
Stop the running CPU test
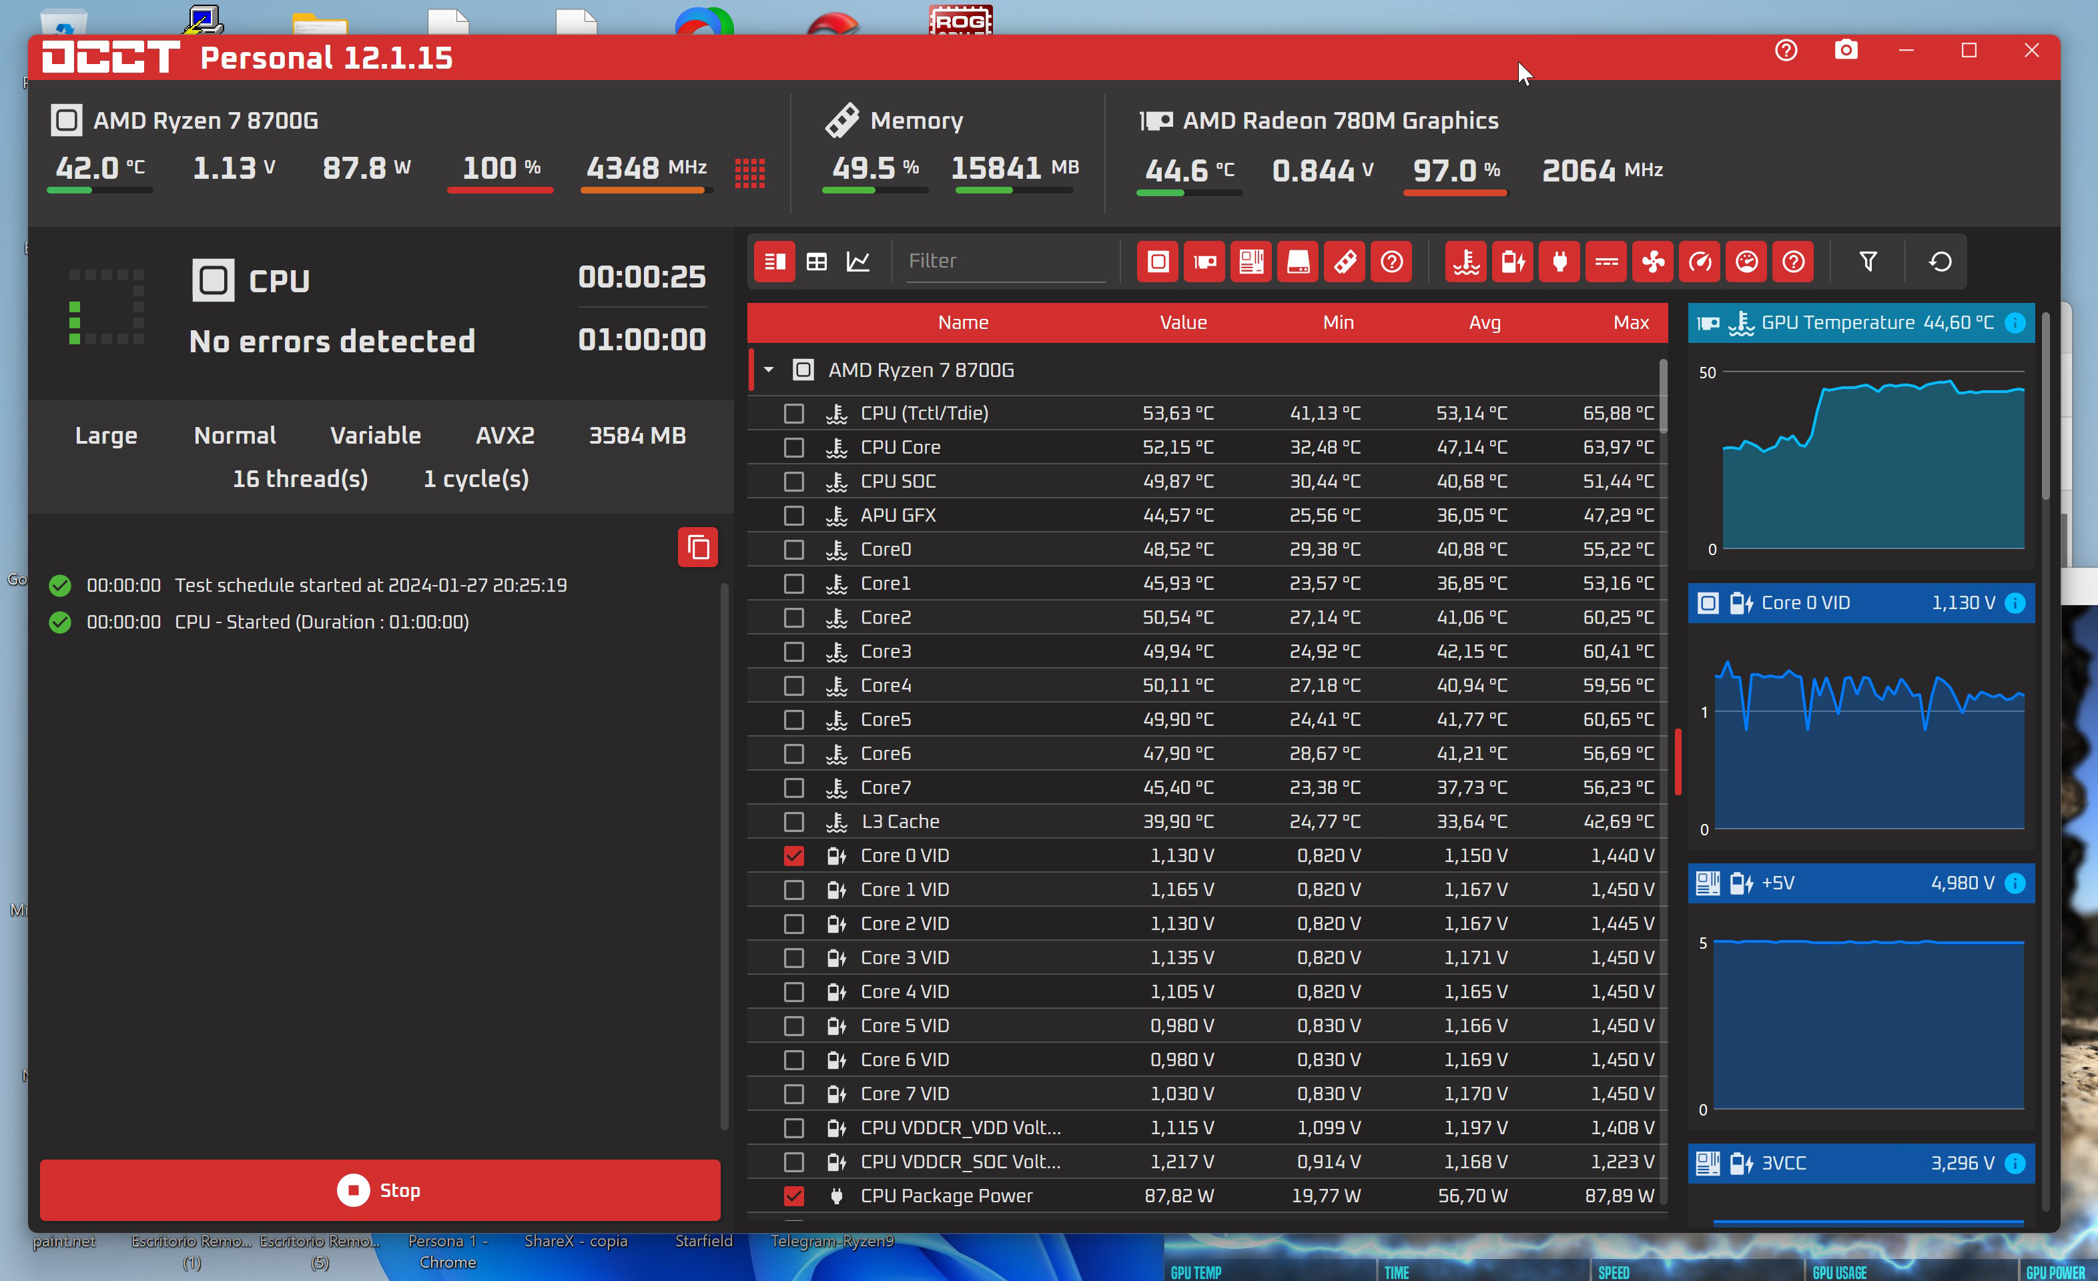[380, 1190]
